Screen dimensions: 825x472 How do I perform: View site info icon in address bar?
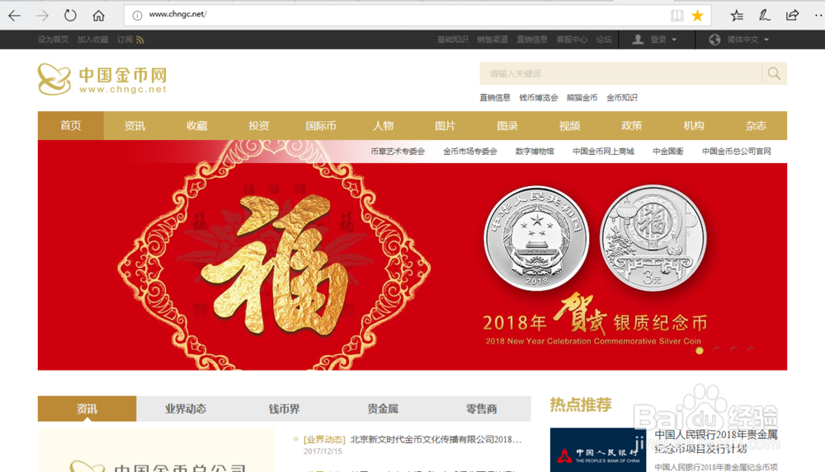tap(137, 16)
